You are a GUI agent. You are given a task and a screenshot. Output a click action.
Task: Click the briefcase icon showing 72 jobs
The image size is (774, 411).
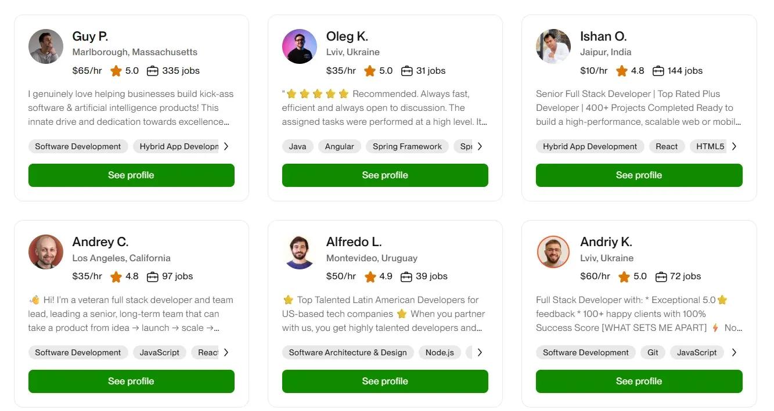661,276
